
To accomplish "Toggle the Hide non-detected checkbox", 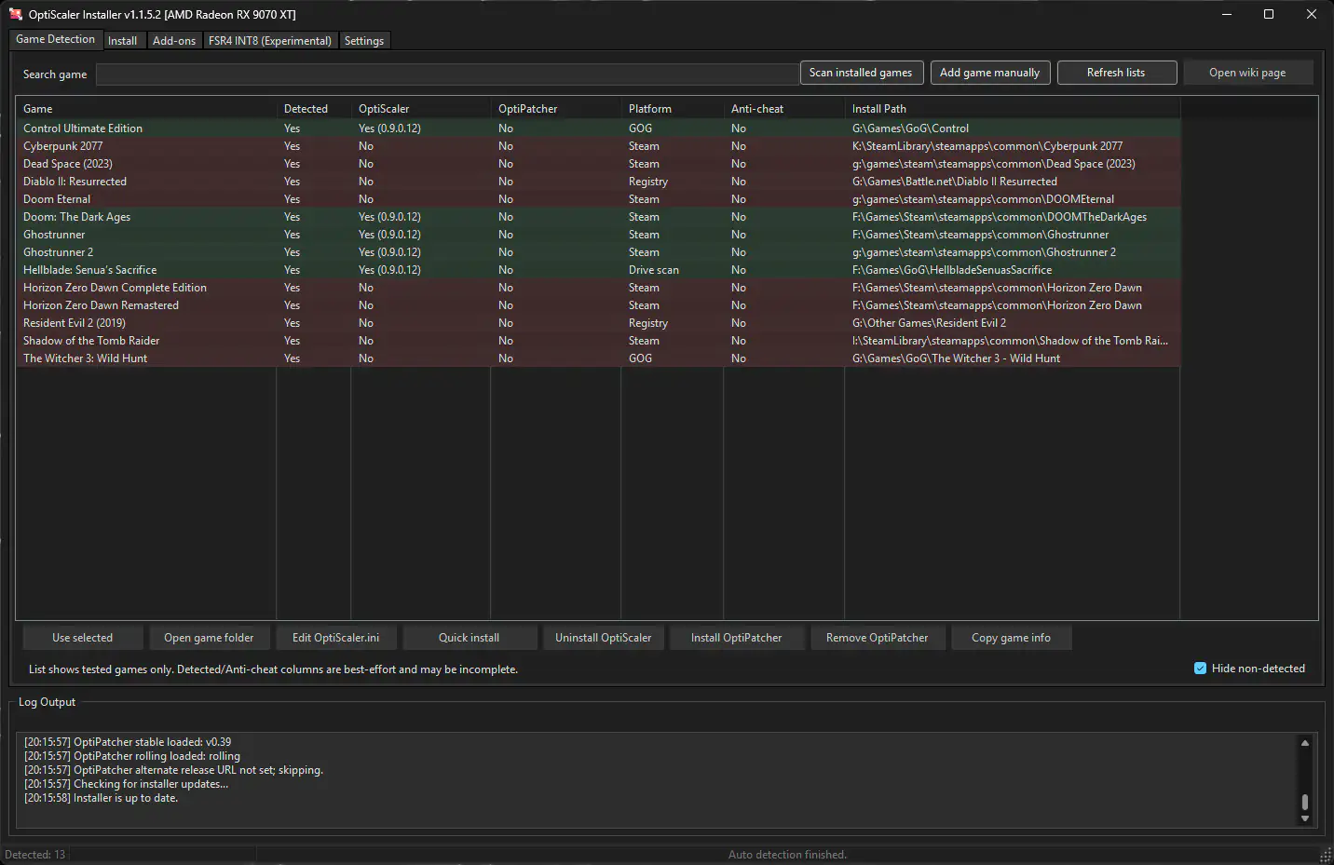I will 1200,669.
